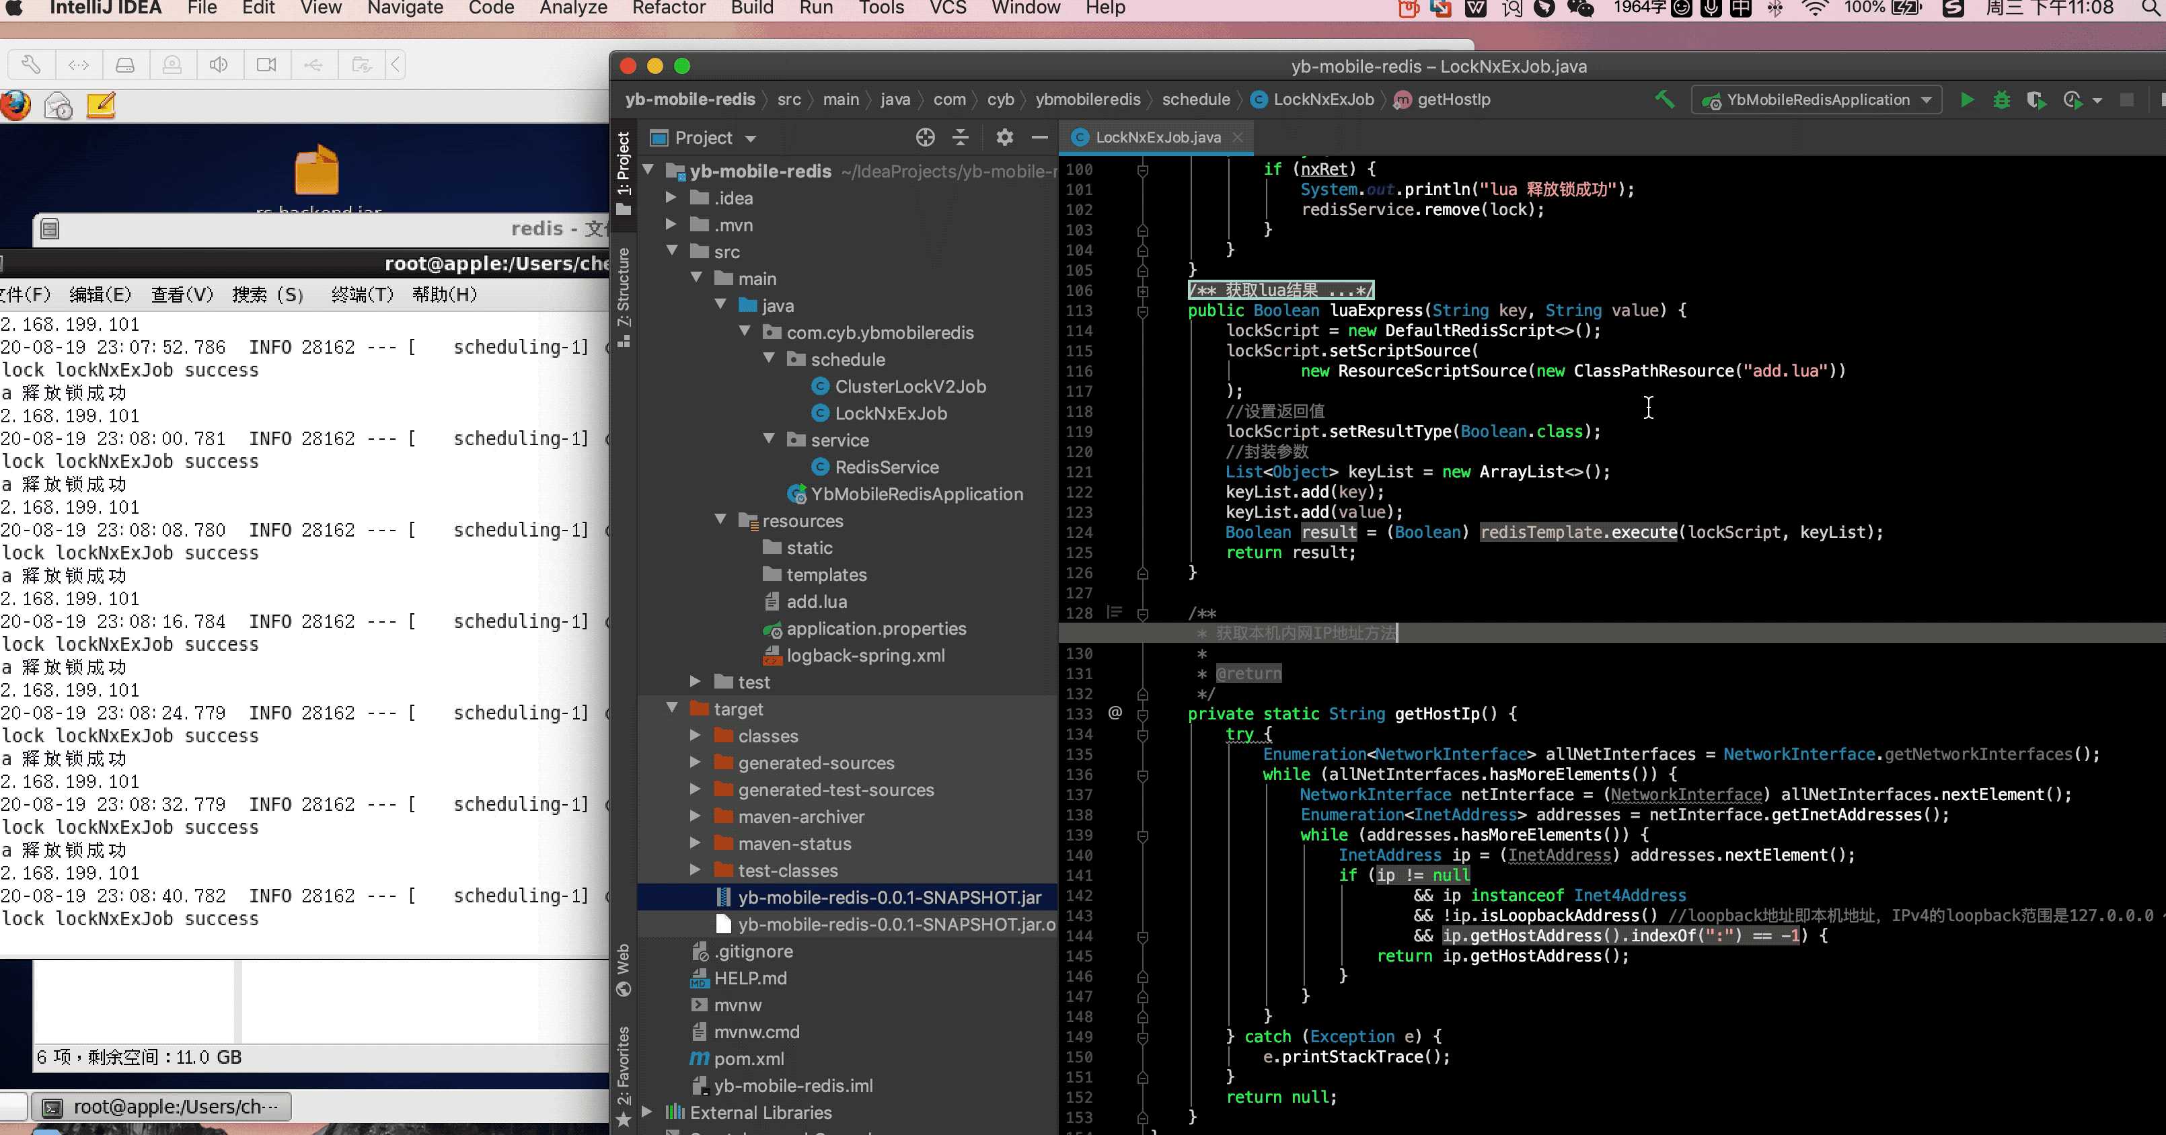Open the Navigate menu
2166x1135 pixels.
coord(405,9)
